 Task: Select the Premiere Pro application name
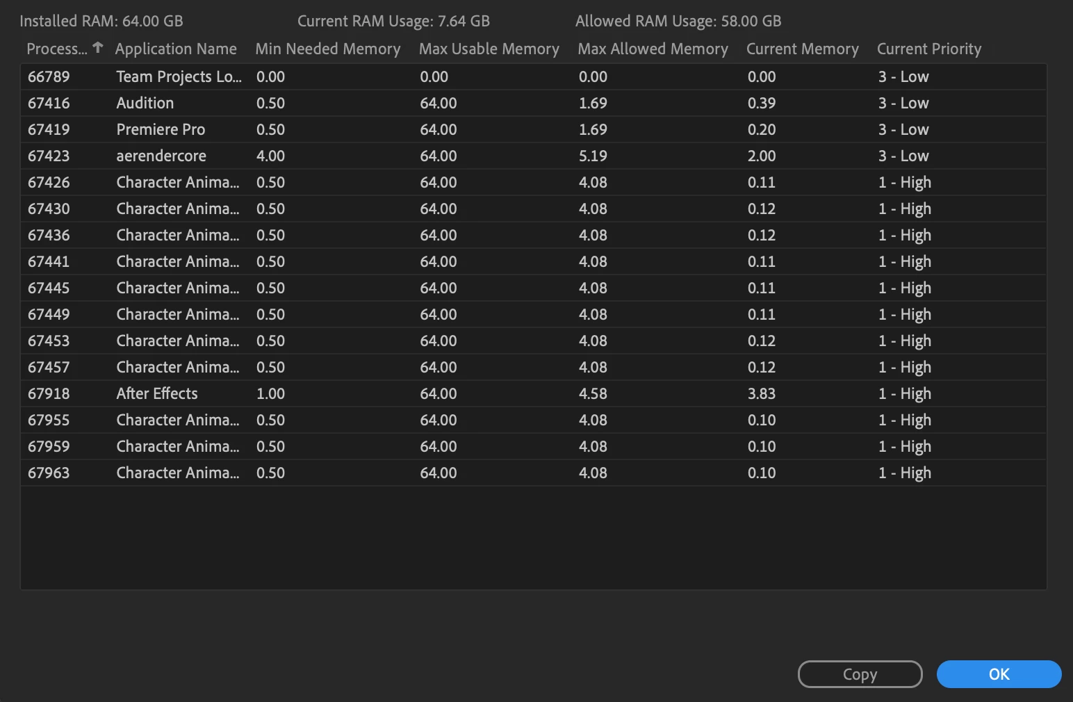[161, 129]
